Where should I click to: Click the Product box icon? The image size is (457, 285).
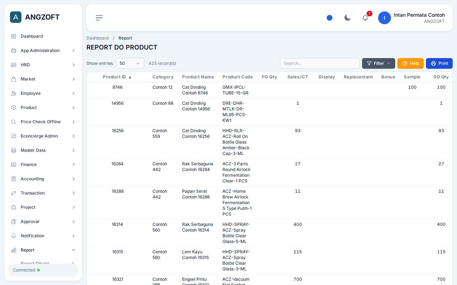click(x=14, y=108)
